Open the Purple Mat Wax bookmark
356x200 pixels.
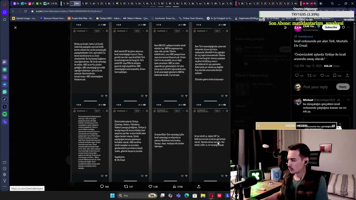tap(80, 18)
